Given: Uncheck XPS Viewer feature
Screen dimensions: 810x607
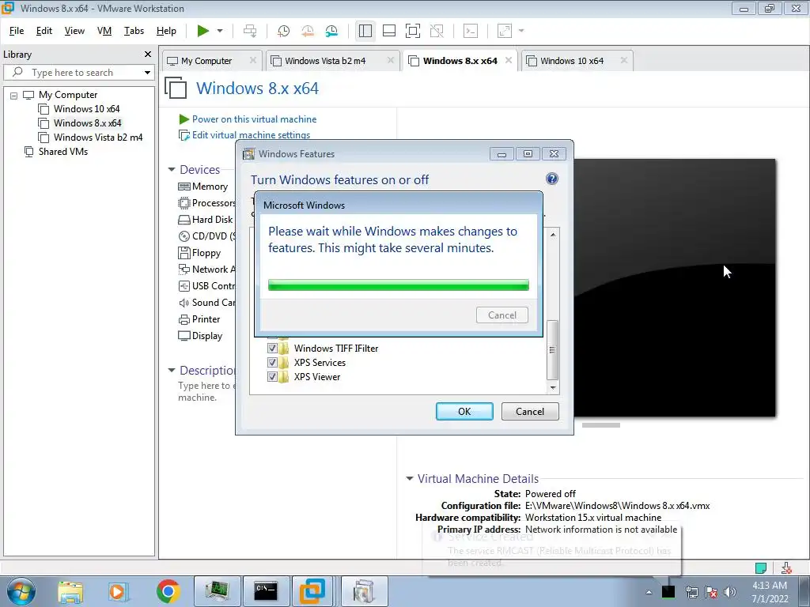Looking at the screenshot, I should 272,377.
